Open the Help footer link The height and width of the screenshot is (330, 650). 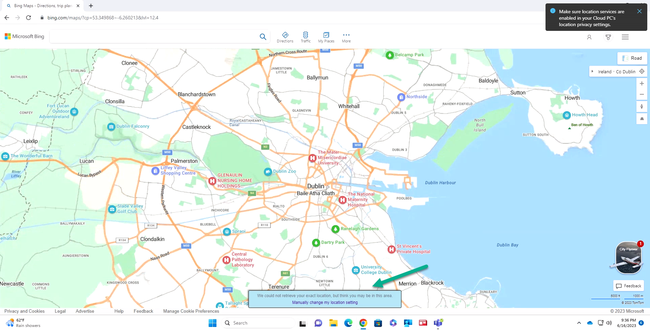119,311
